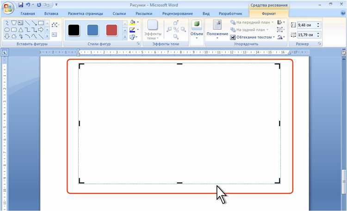Viewport: 347px width, 211px height.
Task: Select the arrow line shape
Action: (34, 23)
